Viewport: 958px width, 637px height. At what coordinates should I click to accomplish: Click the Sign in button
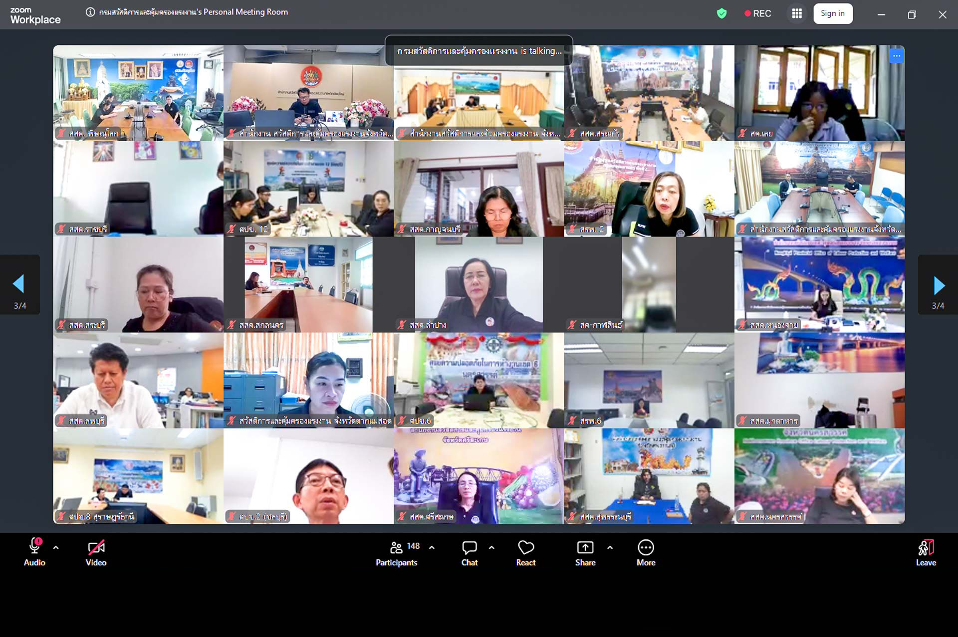point(833,13)
